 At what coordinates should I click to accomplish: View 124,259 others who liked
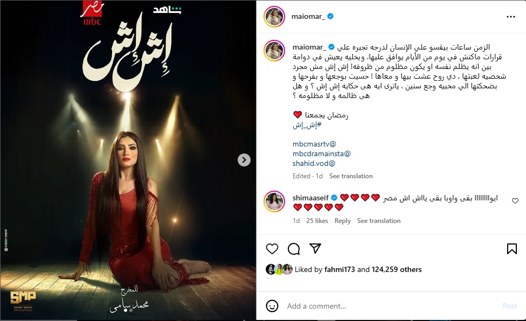tap(397, 269)
